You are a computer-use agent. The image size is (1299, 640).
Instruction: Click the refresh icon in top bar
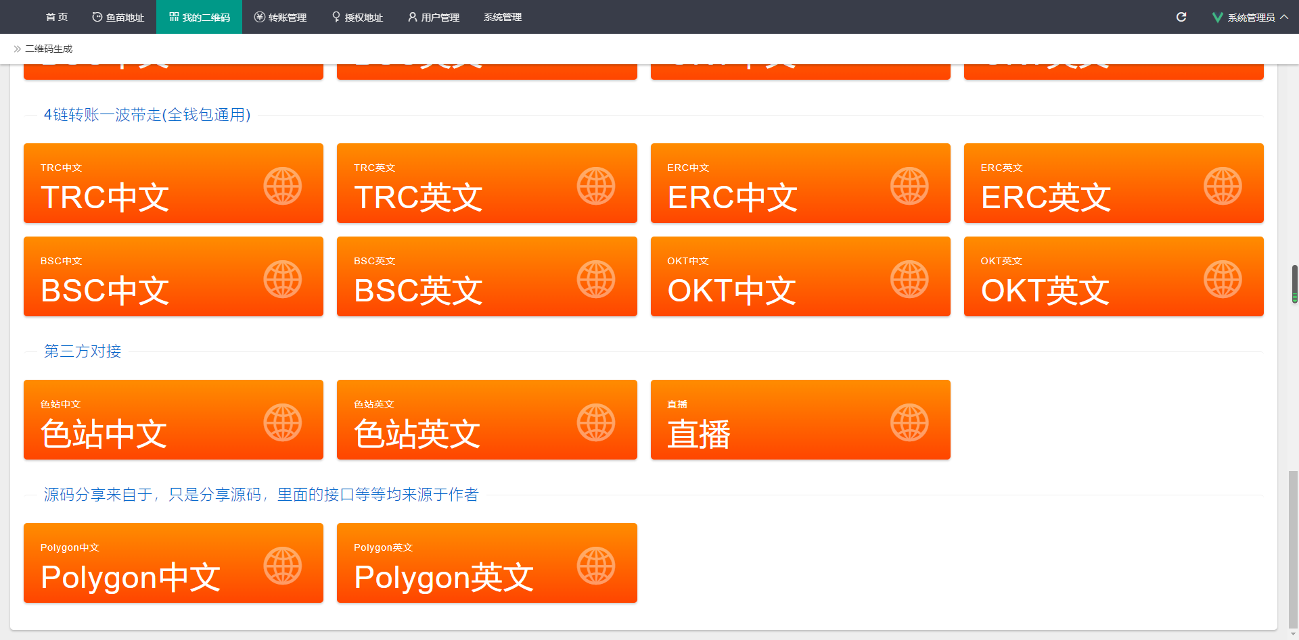pyautogui.click(x=1181, y=17)
